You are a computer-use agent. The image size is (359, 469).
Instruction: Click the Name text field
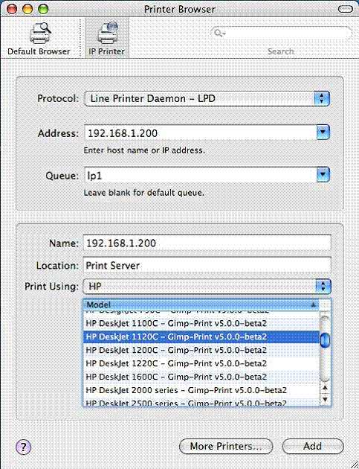pos(207,243)
